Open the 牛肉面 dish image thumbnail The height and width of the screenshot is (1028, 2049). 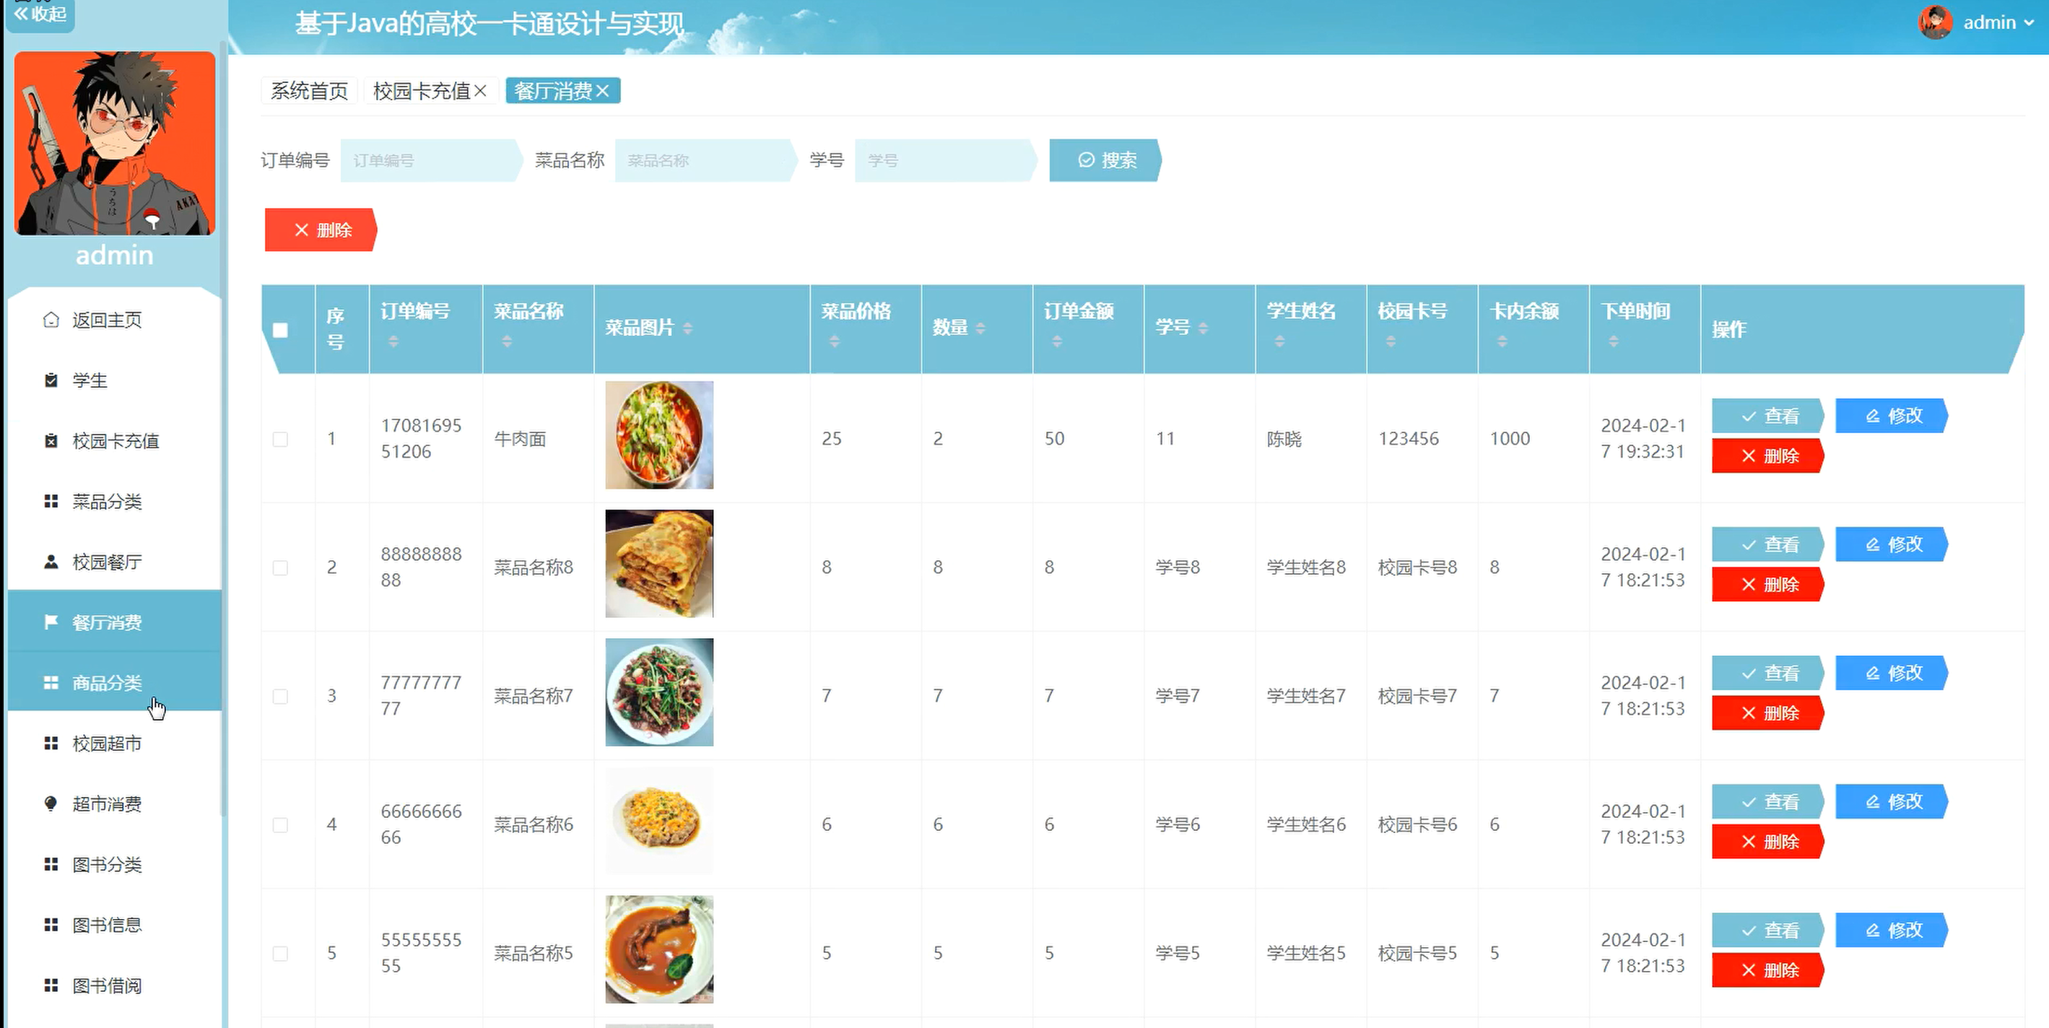(659, 435)
